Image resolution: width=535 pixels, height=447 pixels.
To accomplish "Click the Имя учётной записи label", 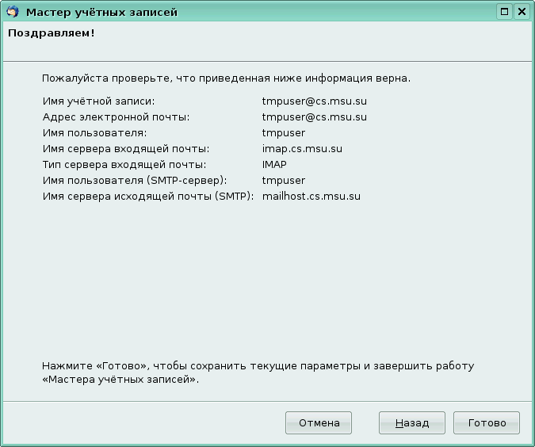I will click(x=98, y=101).
